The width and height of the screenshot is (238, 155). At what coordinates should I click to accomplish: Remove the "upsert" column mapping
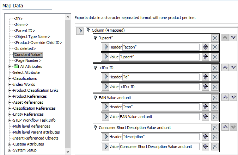(x=215, y=38)
